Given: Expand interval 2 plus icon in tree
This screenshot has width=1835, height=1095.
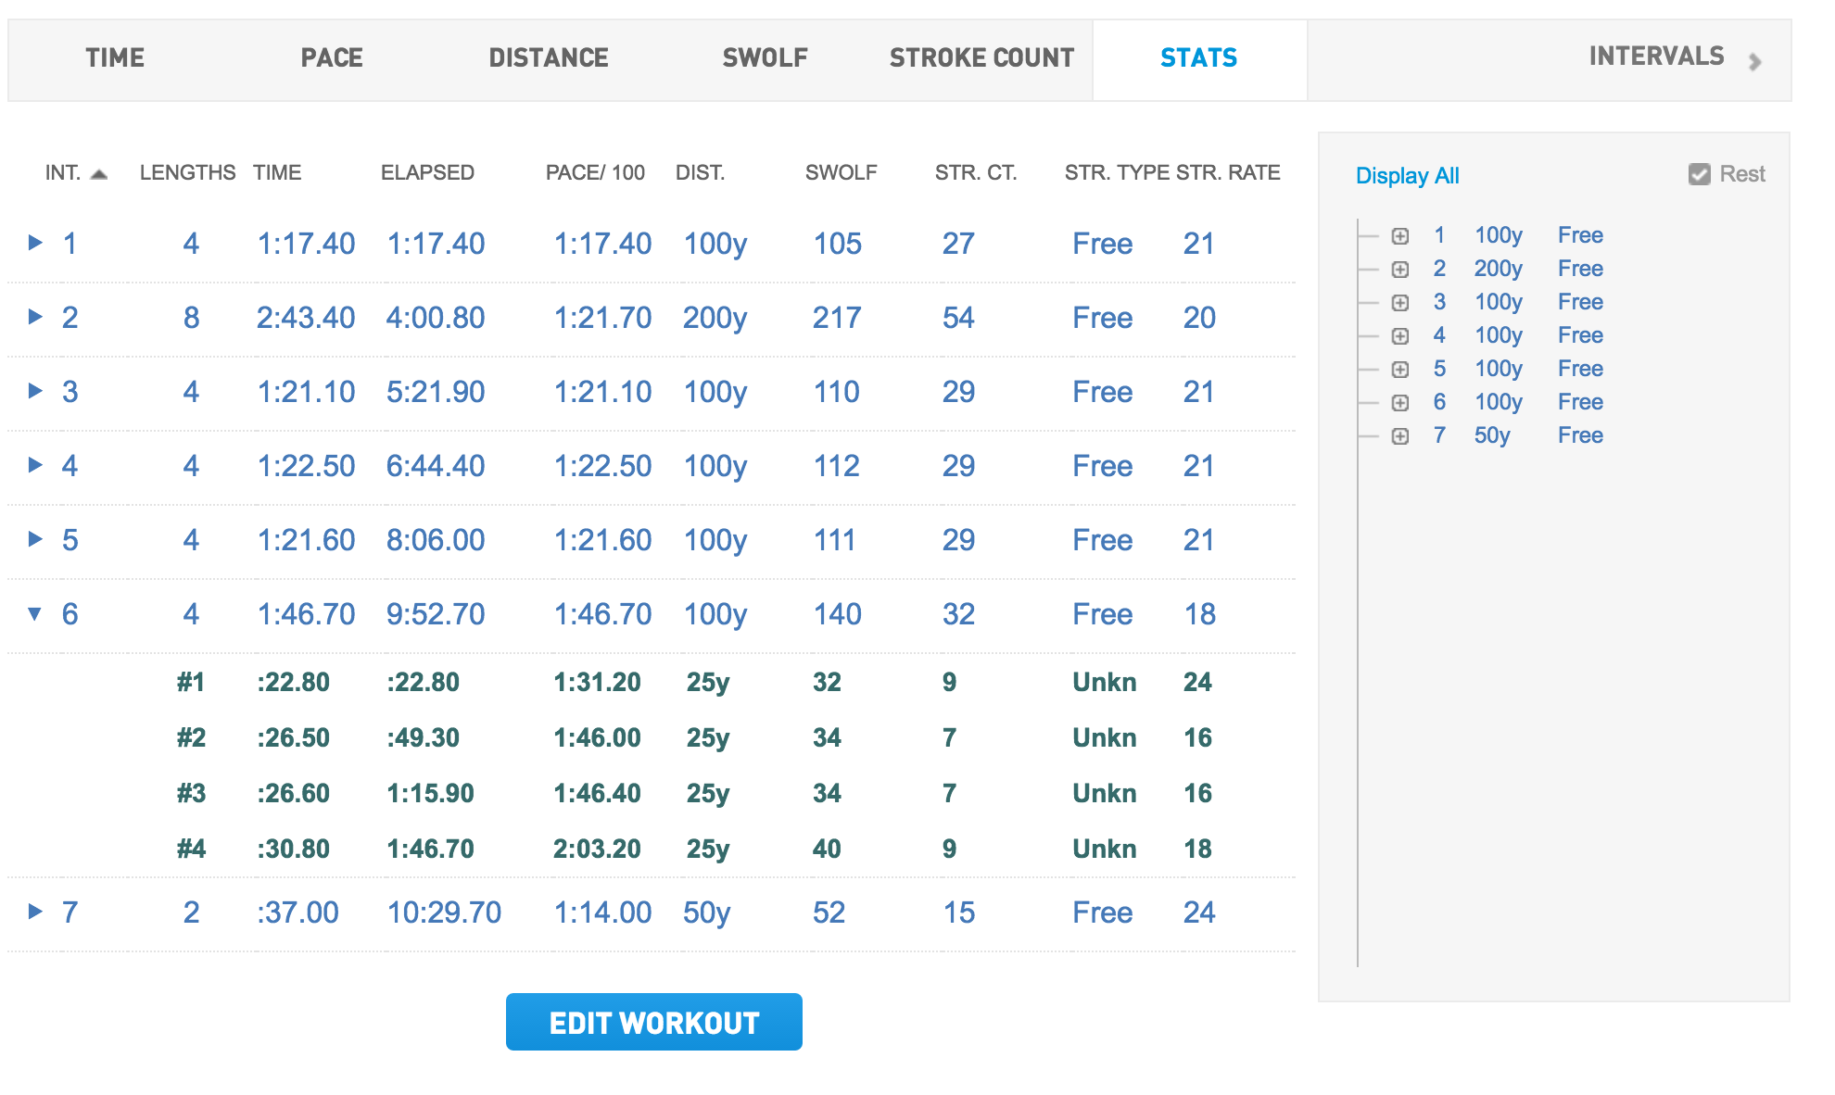Looking at the screenshot, I should (1399, 270).
